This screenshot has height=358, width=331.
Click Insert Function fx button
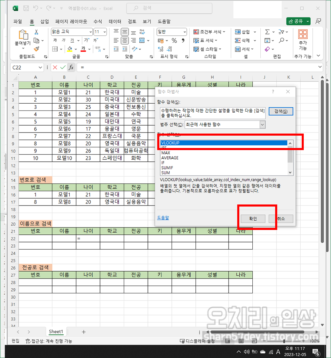(x=71, y=67)
